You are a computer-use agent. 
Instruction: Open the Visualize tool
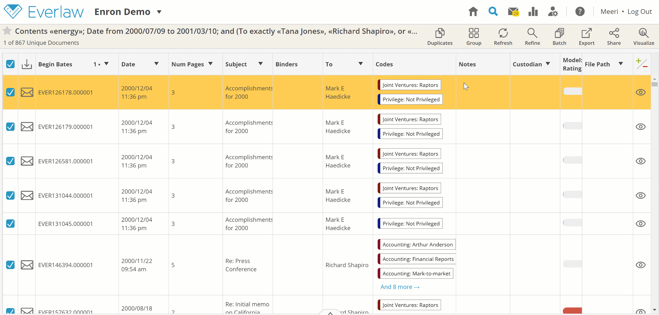pos(644,37)
